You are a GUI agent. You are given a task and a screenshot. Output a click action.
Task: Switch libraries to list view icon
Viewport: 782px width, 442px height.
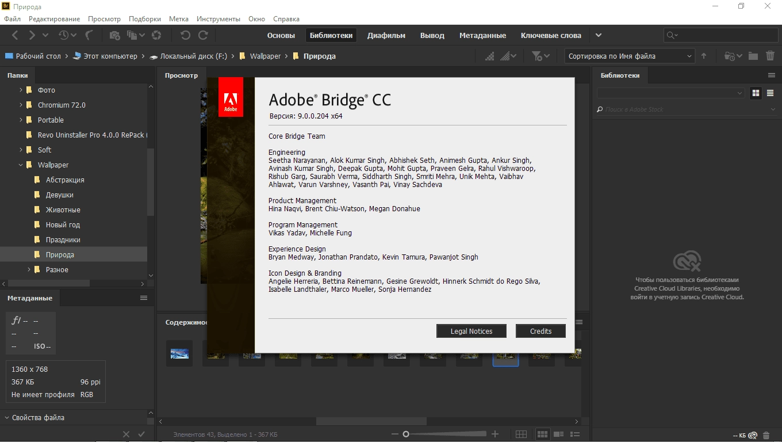(770, 93)
